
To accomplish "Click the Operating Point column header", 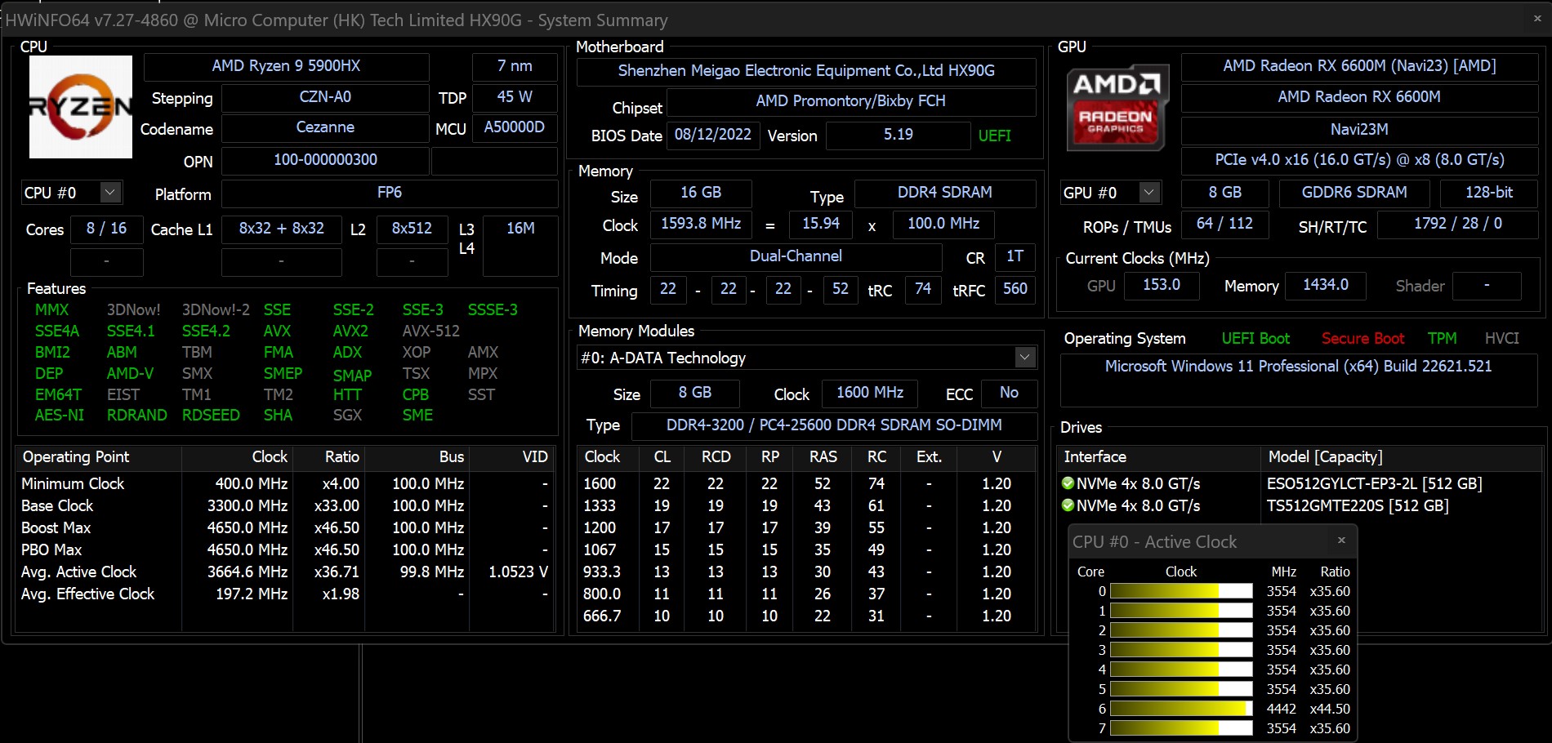I will tap(98, 457).
